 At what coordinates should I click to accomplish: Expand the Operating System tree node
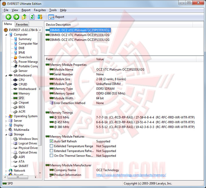pyautogui.click(x=6, y=116)
